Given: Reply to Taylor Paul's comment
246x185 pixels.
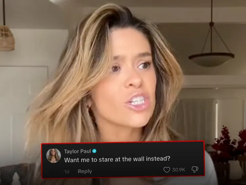Looking at the screenshot, I should tap(85, 171).
